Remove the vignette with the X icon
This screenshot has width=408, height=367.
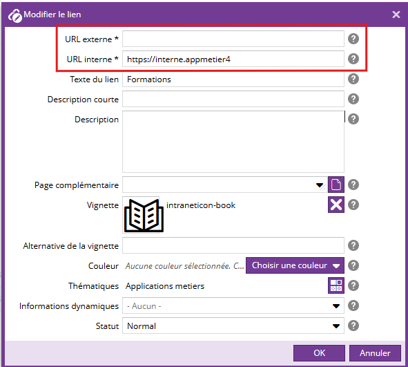click(336, 205)
